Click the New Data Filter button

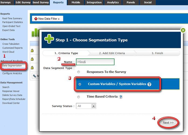[48, 19]
